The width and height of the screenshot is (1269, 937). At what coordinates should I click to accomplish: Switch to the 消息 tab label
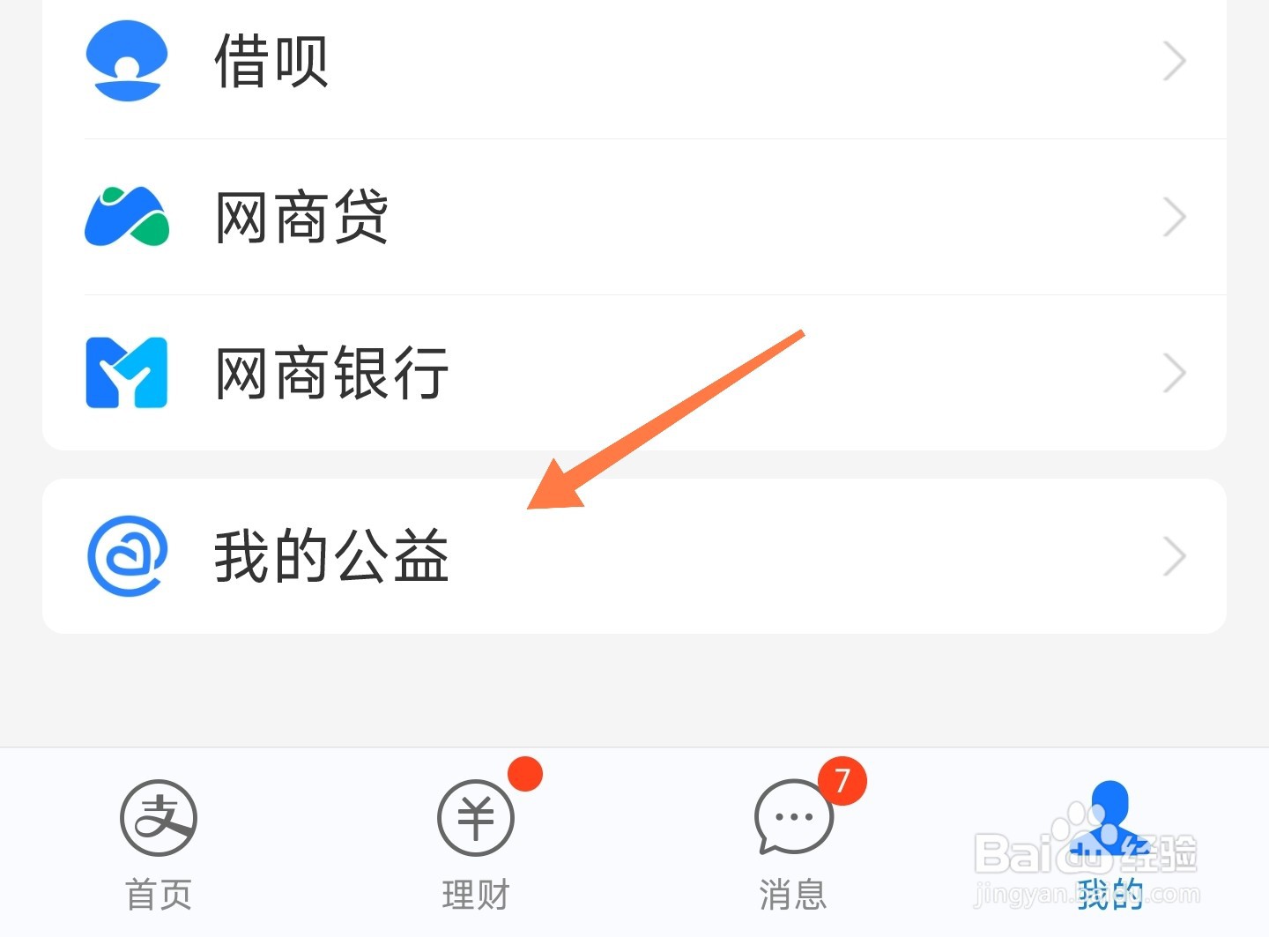pos(793,895)
